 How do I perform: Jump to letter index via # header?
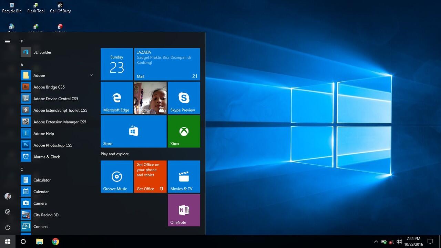22,41
